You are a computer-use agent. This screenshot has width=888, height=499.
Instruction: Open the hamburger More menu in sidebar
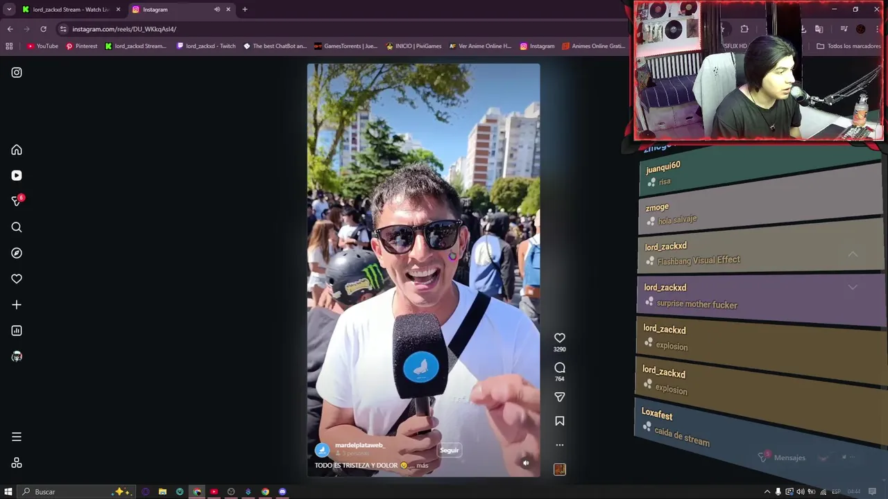point(17,437)
